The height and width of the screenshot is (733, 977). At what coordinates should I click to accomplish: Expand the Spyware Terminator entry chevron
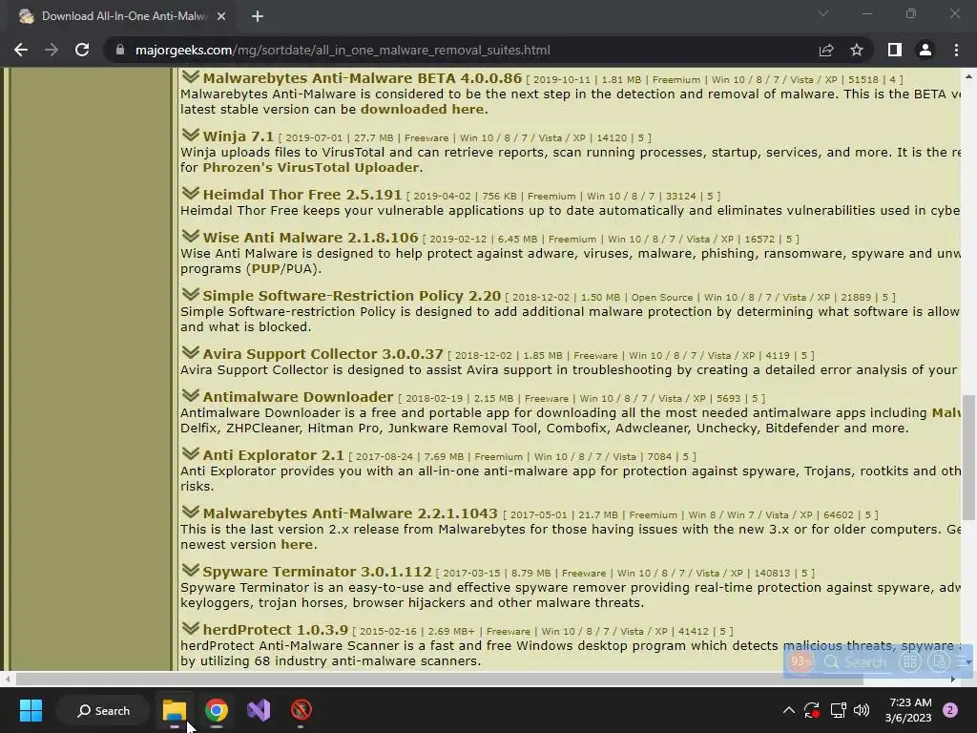click(x=191, y=571)
